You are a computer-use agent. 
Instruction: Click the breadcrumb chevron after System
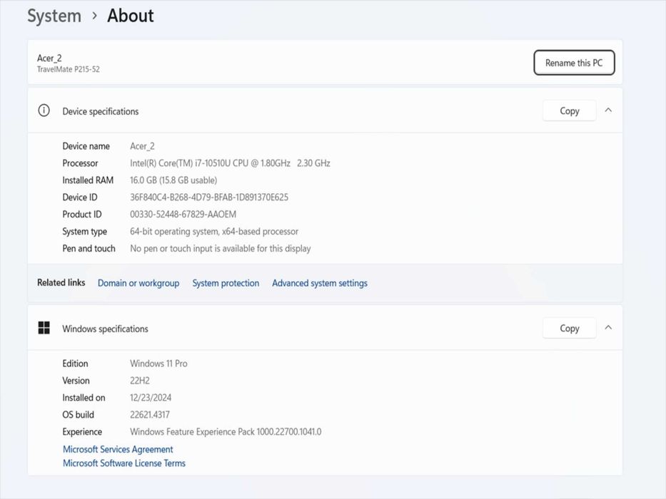94,16
